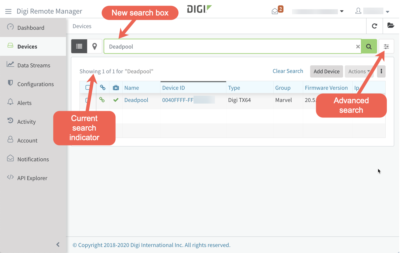Open Data Streams in sidebar

tap(33, 65)
